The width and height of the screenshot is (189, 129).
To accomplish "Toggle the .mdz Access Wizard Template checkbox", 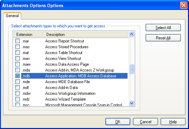I will pos(17,99).
